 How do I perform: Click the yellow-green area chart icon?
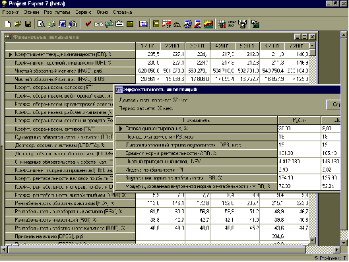tap(208, 24)
